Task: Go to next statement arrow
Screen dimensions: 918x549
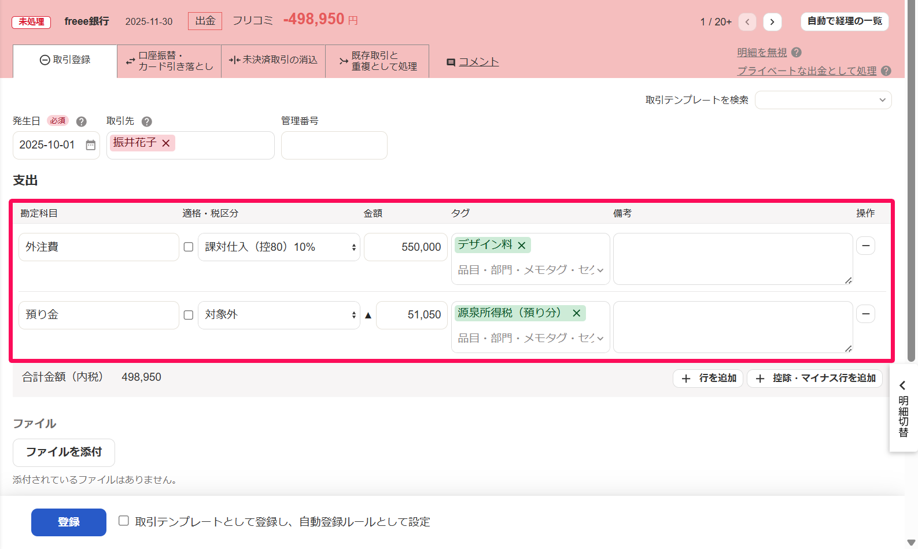Action: (772, 22)
